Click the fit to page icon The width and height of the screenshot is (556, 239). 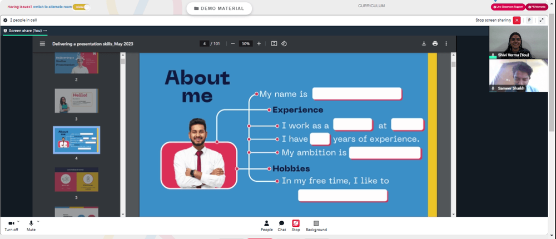pyautogui.click(x=274, y=43)
